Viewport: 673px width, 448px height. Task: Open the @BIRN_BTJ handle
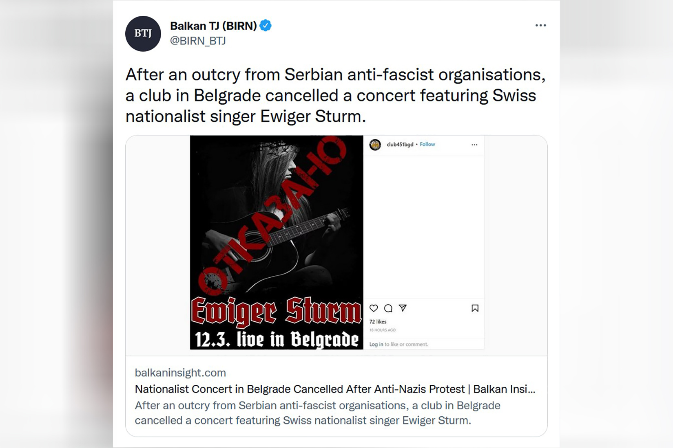coord(198,41)
